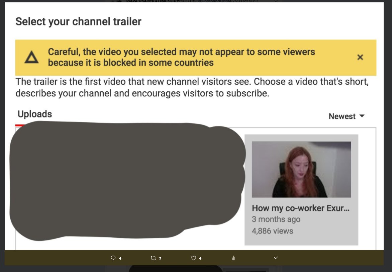Click 'Select your channel trailer' heading

point(78,21)
